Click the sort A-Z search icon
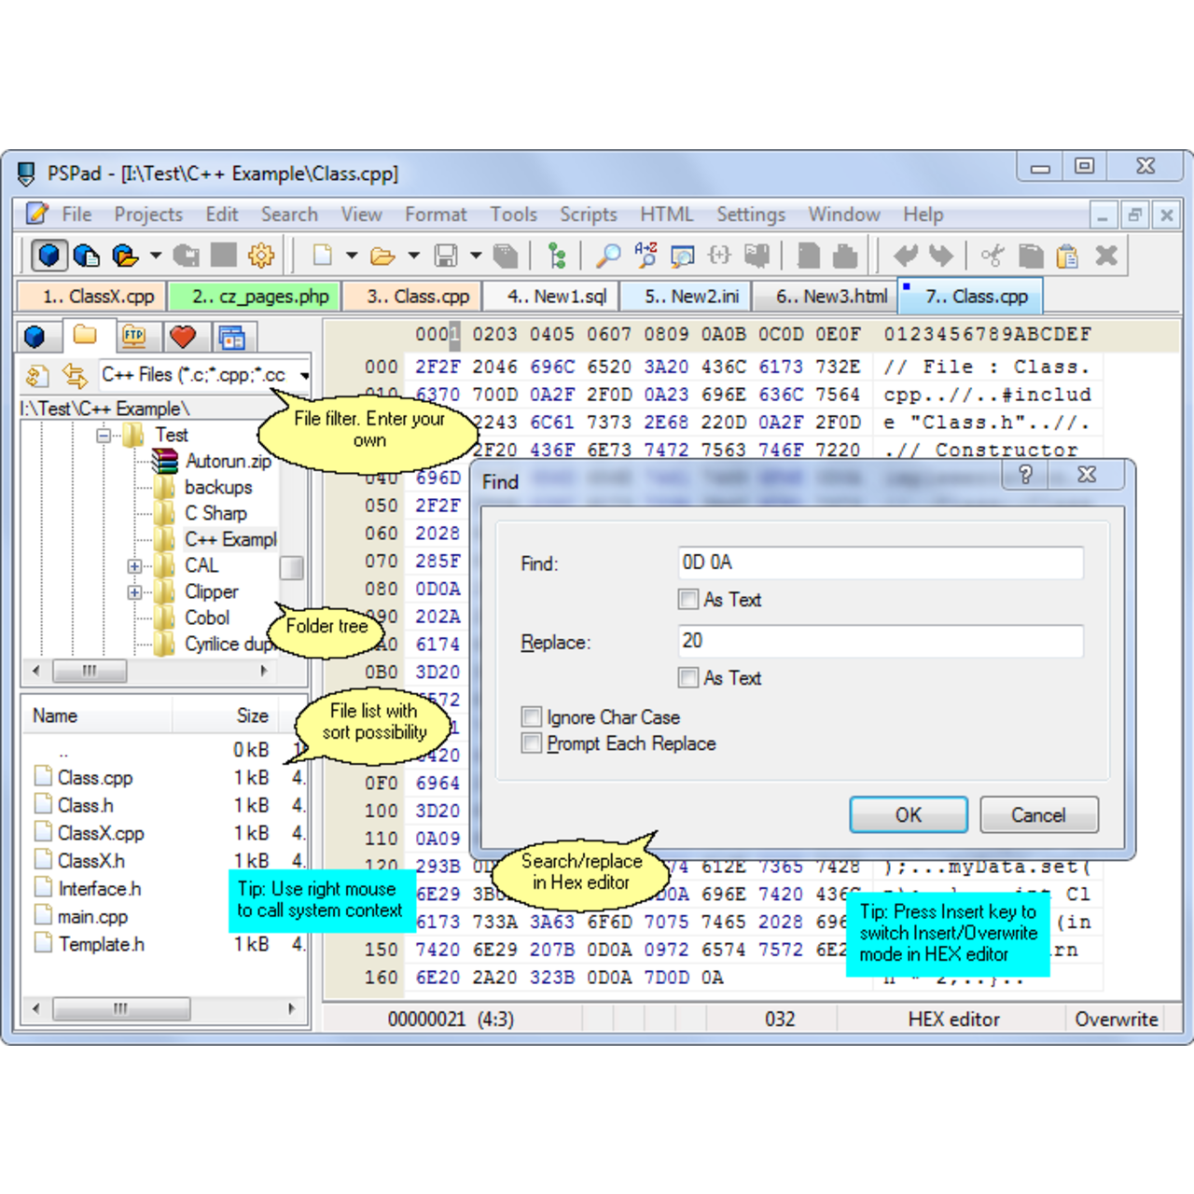This screenshot has width=1194, height=1194. [x=646, y=256]
